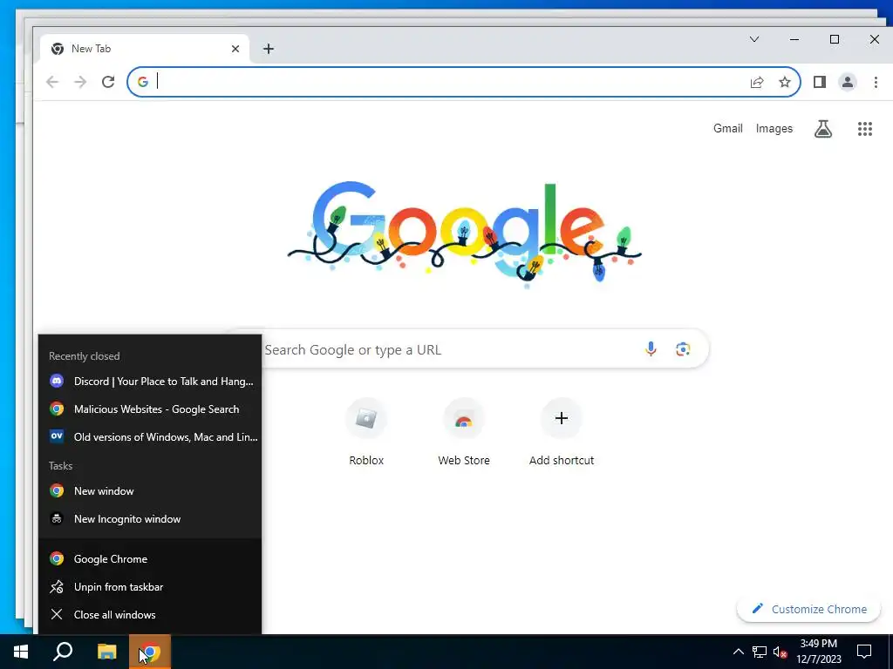Click the Customize Chrome button
Viewport: 893px width, 669px height.
pyautogui.click(x=808, y=609)
